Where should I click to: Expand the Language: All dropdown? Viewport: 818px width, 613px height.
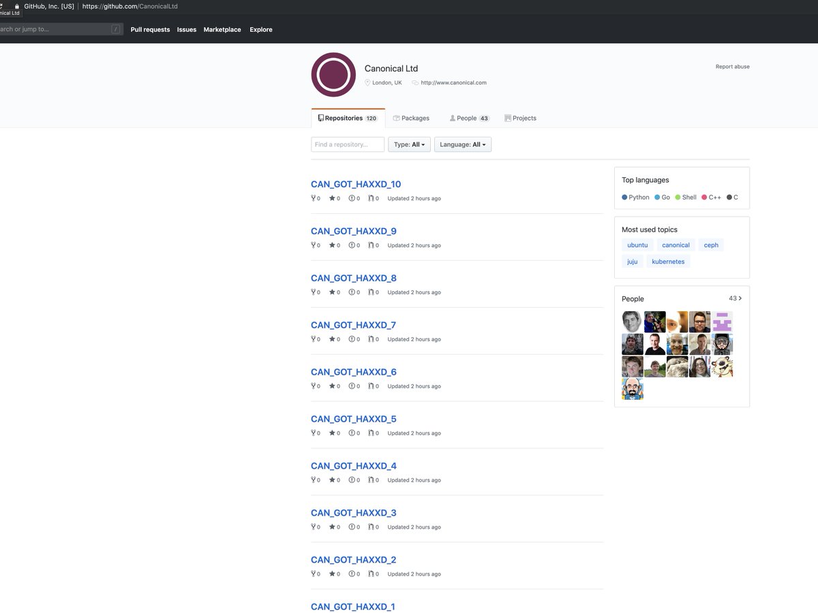(x=463, y=145)
